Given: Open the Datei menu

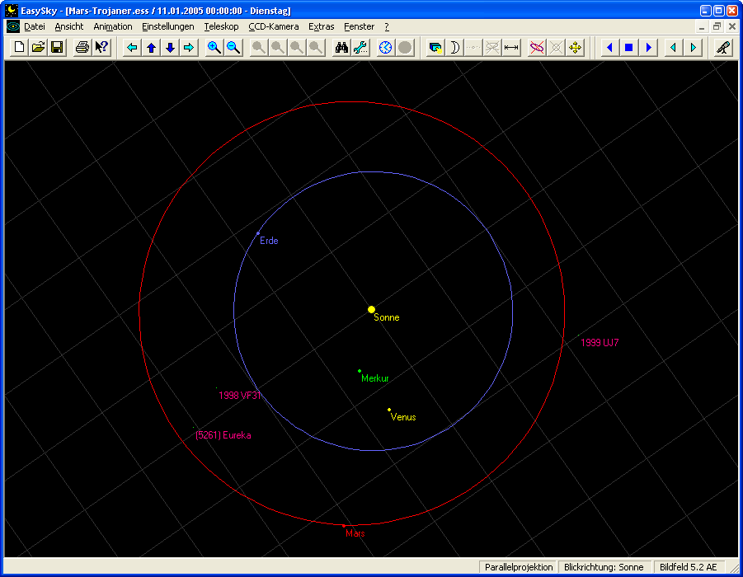Looking at the screenshot, I should [x=34, y=26].
